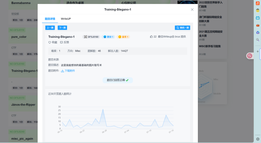Switch to the WriteUP tab
The width and height of the screenshot is (261, 143).
(x=66, y=19)
